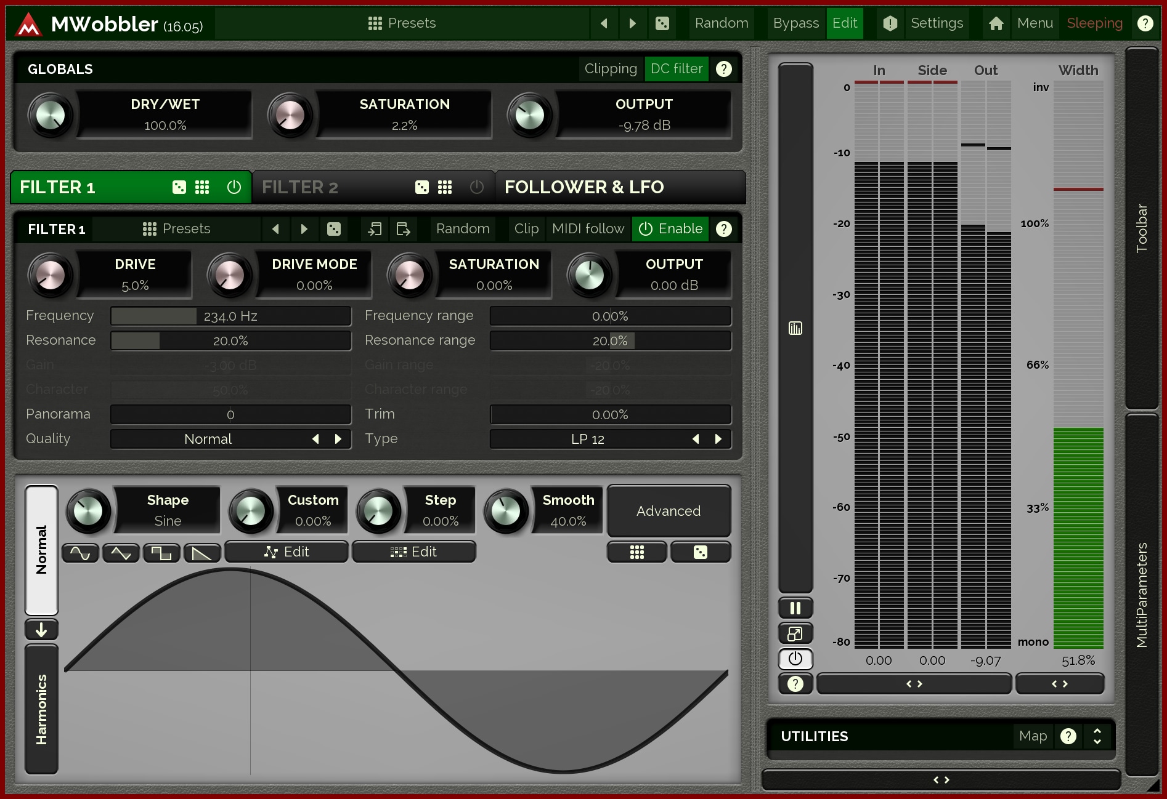Toggle the Bypass button
The image size is (1167, 799).
[x=795, y=23]
